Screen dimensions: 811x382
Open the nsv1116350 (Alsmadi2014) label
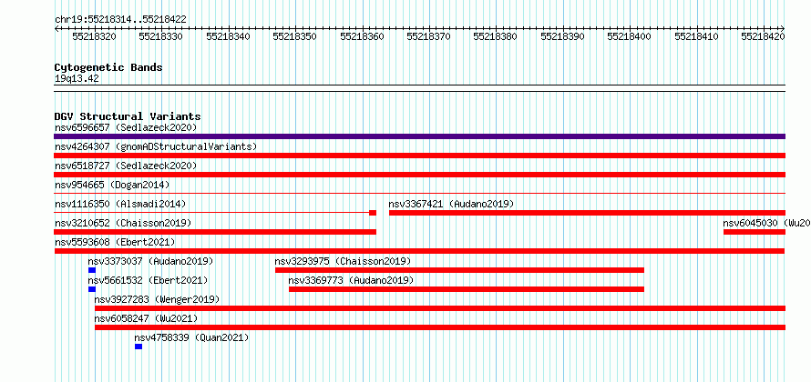(x=120, y=204)
